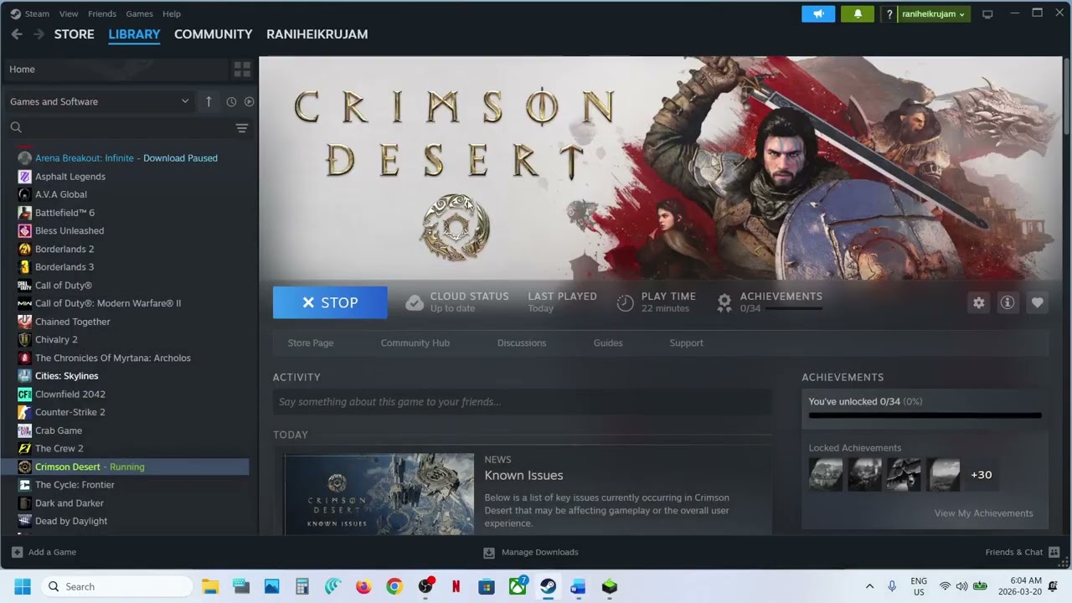The image size is (1072, 603).
Task: Open the Community Hub link
Action: tap(415, 343)
